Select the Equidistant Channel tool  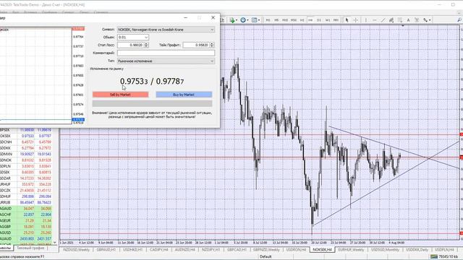click(391, 20)
